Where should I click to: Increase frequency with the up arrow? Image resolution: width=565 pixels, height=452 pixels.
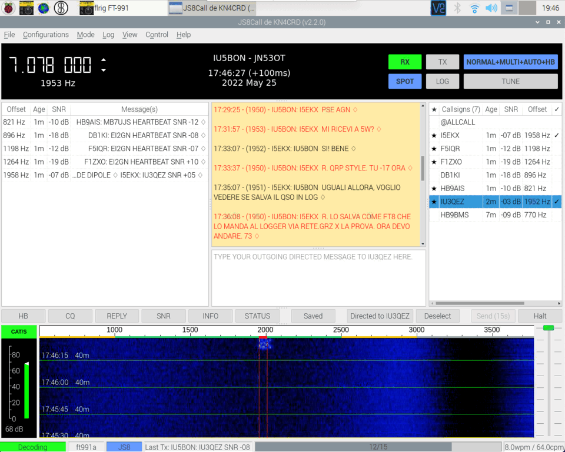[x=104, y=60]
